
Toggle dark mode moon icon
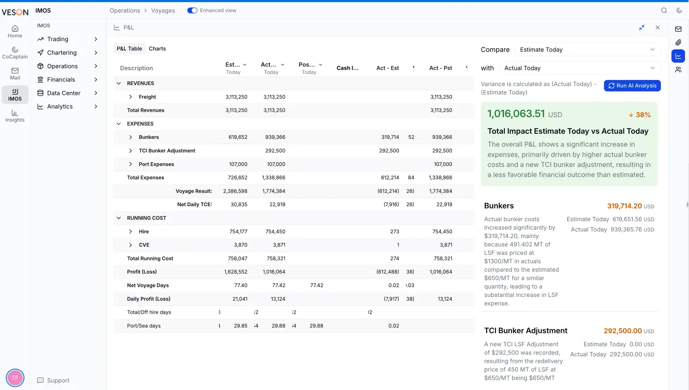point(679,10)
